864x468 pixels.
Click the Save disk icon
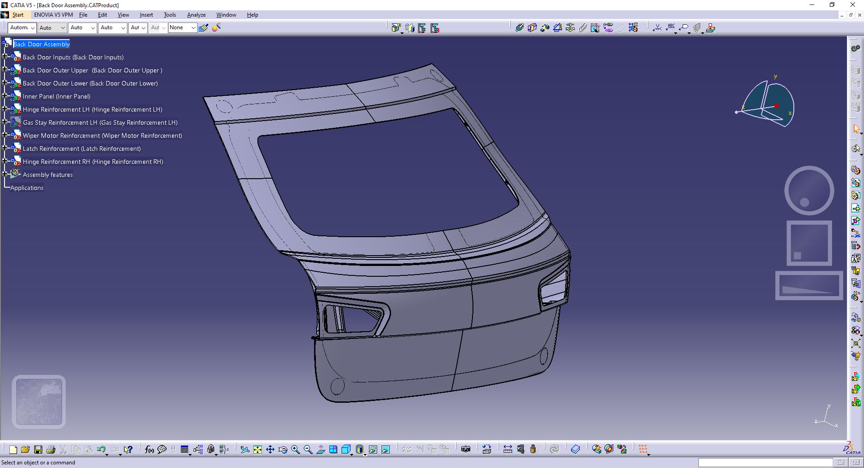(x=38, y=449)
